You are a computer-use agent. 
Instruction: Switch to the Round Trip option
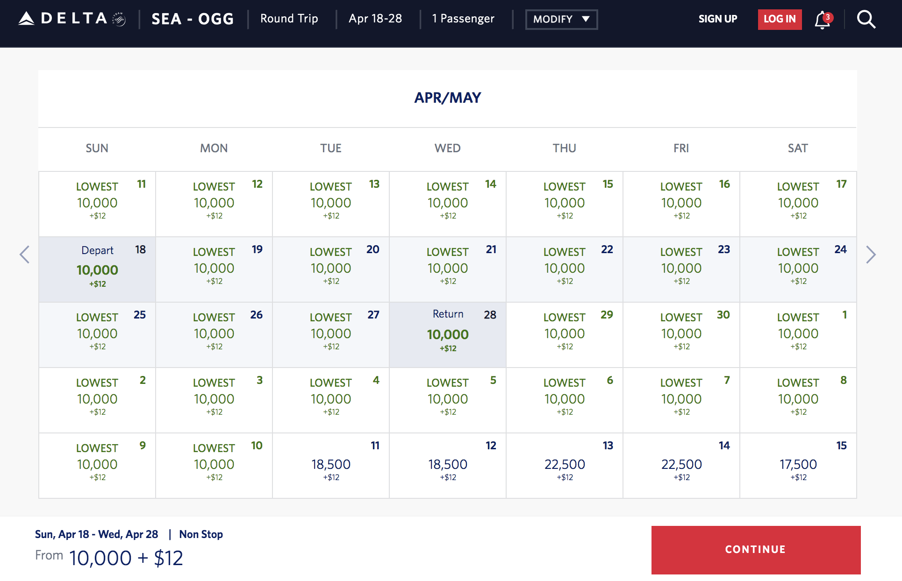click(x=289, y=19)
